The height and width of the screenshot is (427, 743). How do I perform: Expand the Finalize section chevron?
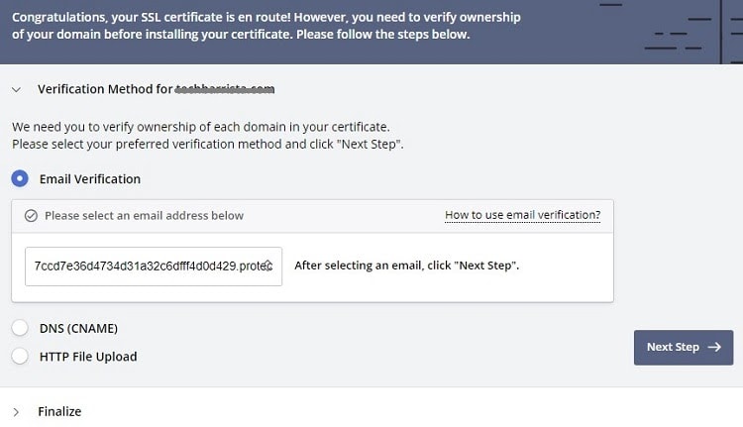16,412
